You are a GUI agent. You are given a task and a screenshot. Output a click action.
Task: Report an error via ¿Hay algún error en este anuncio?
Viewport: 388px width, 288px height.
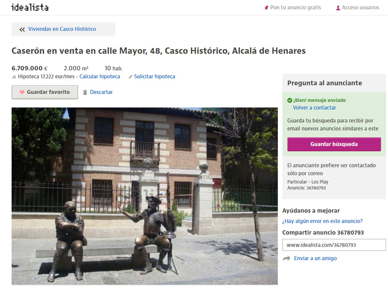point(322,221)
